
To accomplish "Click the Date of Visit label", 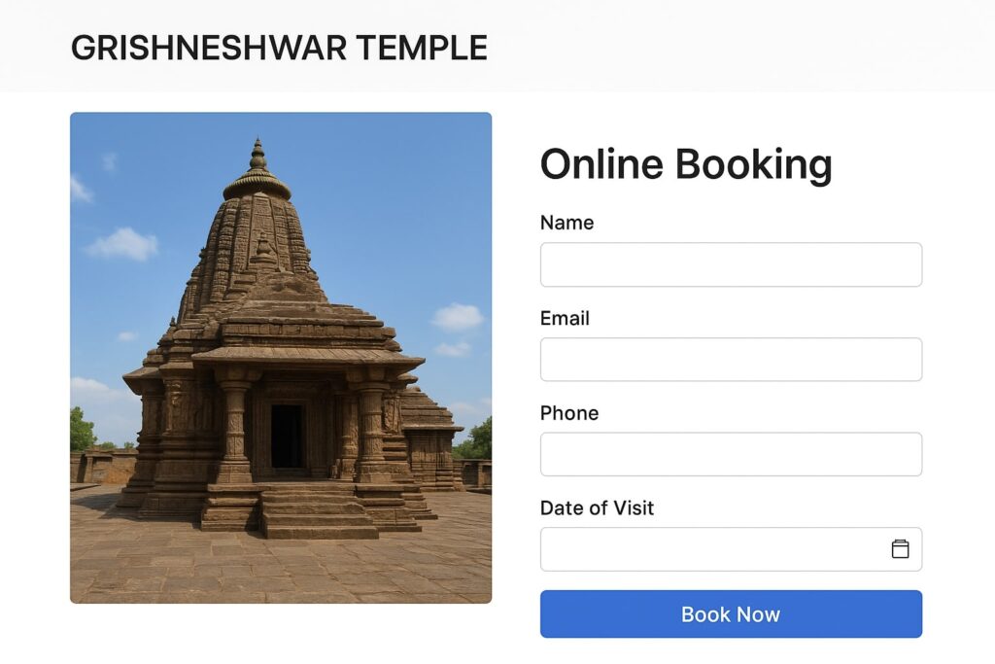I will pyautogui.click(x=597, y=507).
